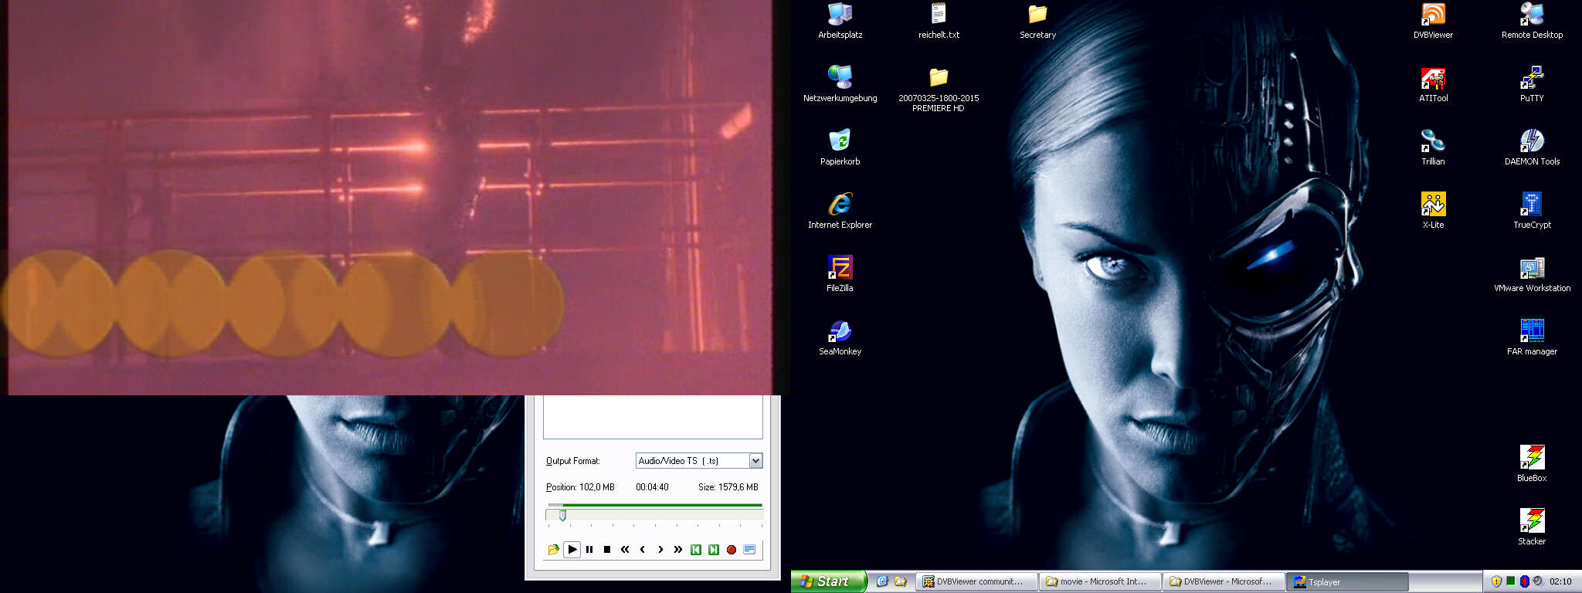
Task: Click the red record button
Action: click(x=732, y=550)
